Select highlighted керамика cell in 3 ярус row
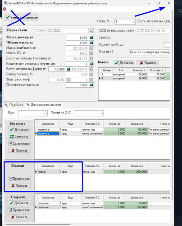 [48, 133]
